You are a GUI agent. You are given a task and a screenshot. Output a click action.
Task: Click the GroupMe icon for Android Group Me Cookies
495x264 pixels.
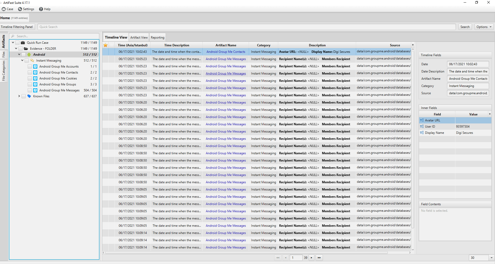35,78
